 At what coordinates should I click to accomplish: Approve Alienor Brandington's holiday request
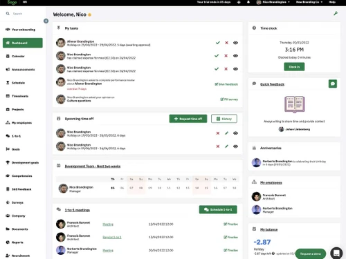(x=218, y=43)
